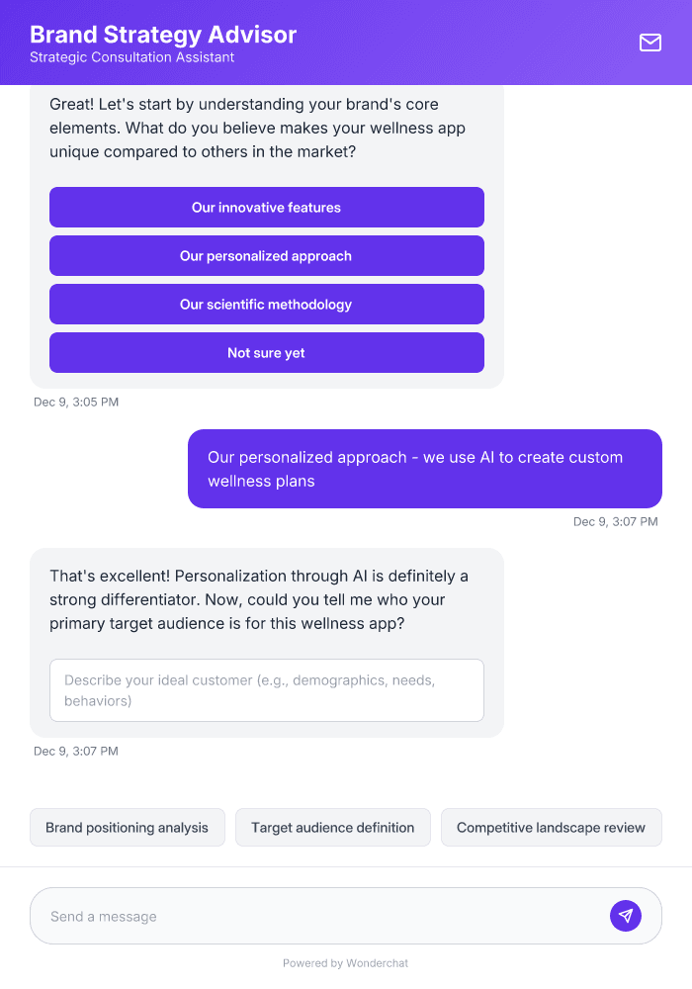Click the "Not sure yet" option
This screenshot has width=692, height=989.
click(x=266, y=352)
